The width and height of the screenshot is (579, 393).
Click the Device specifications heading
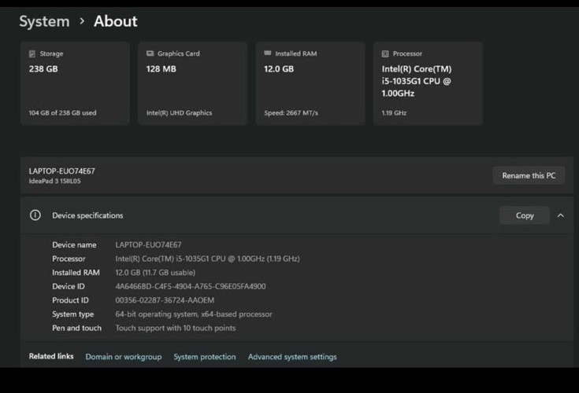(x=87, y=215)
